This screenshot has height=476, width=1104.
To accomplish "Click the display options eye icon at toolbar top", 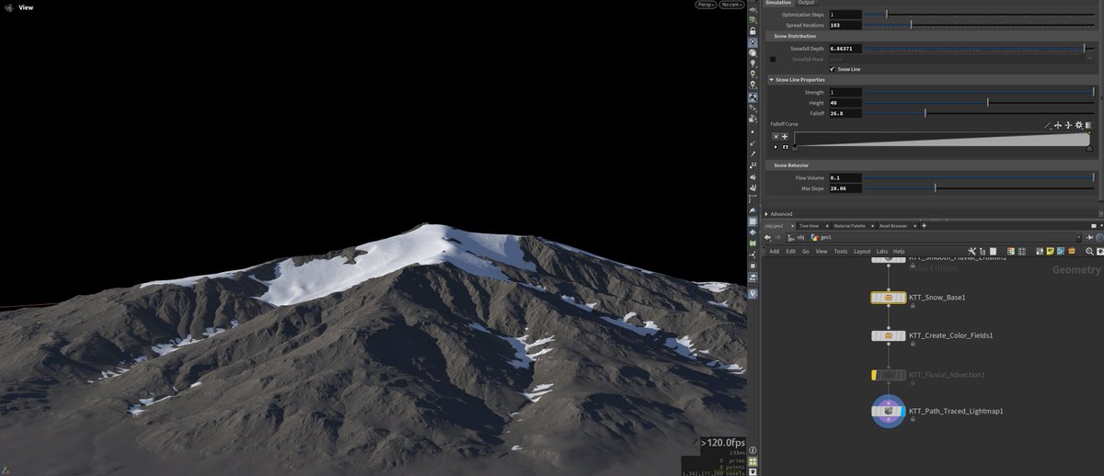I will pos(753,9).
